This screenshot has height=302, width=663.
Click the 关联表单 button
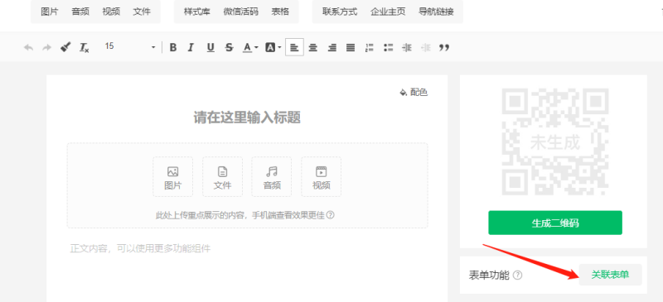(610, 275)
